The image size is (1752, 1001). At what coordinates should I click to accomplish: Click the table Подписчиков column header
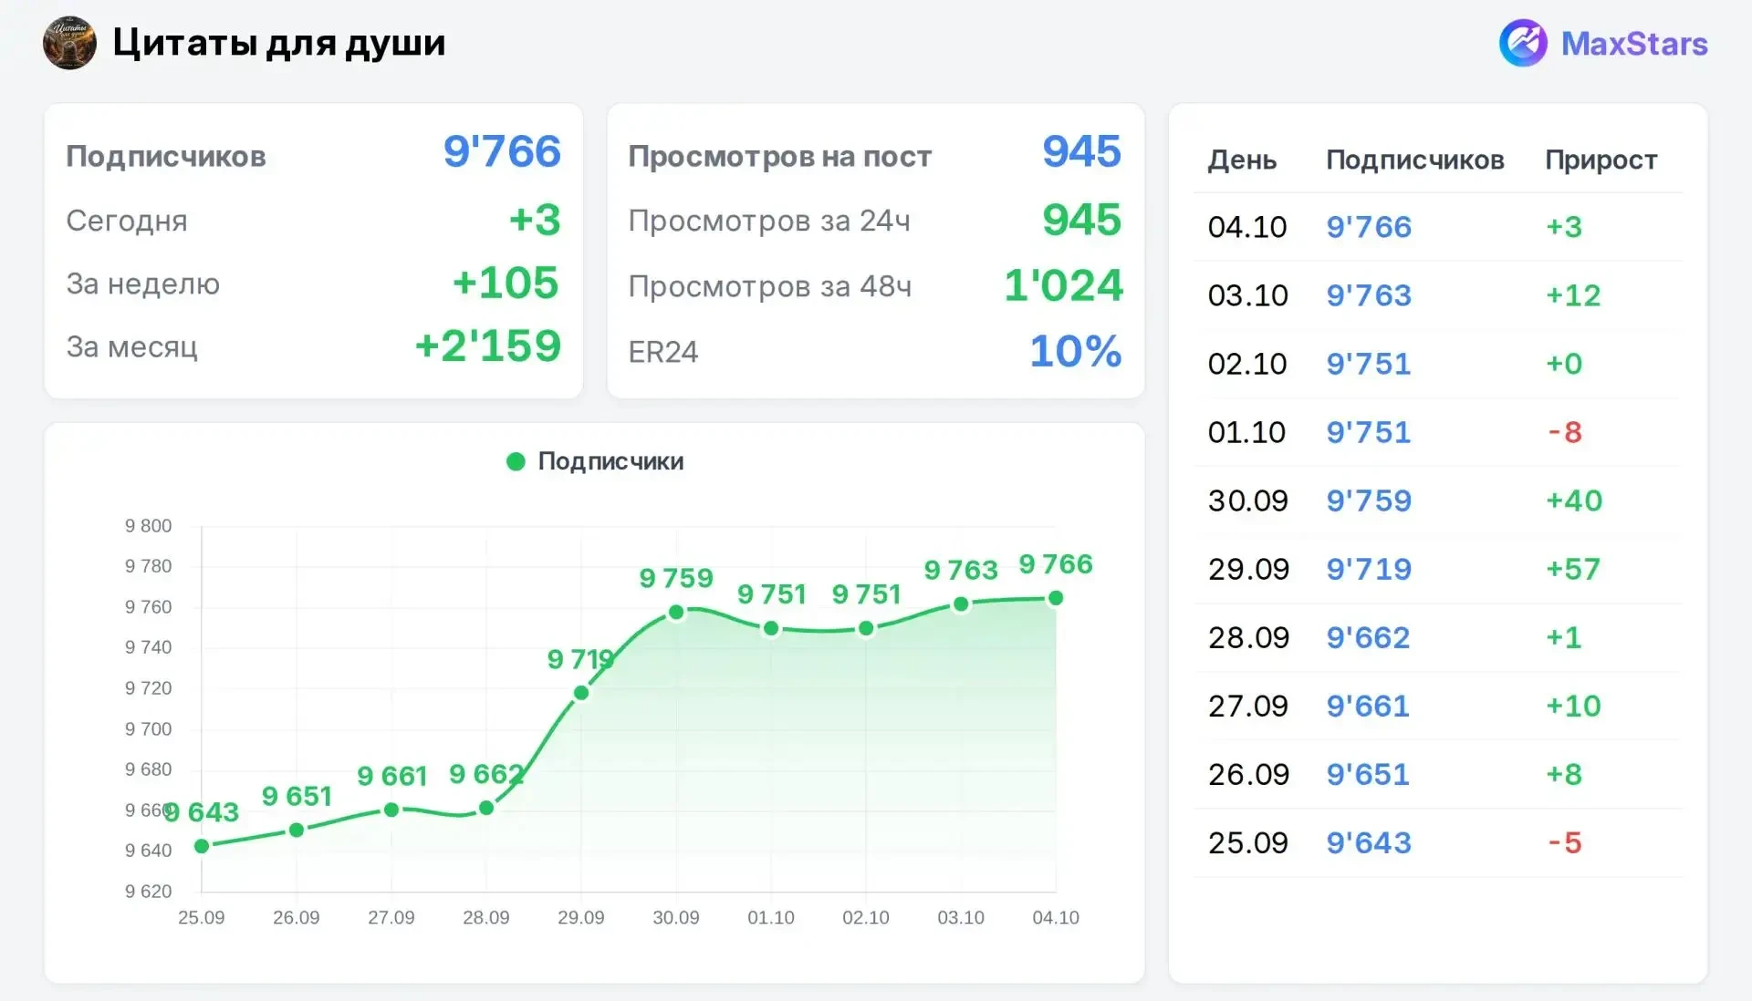[x=1415, y=160]
